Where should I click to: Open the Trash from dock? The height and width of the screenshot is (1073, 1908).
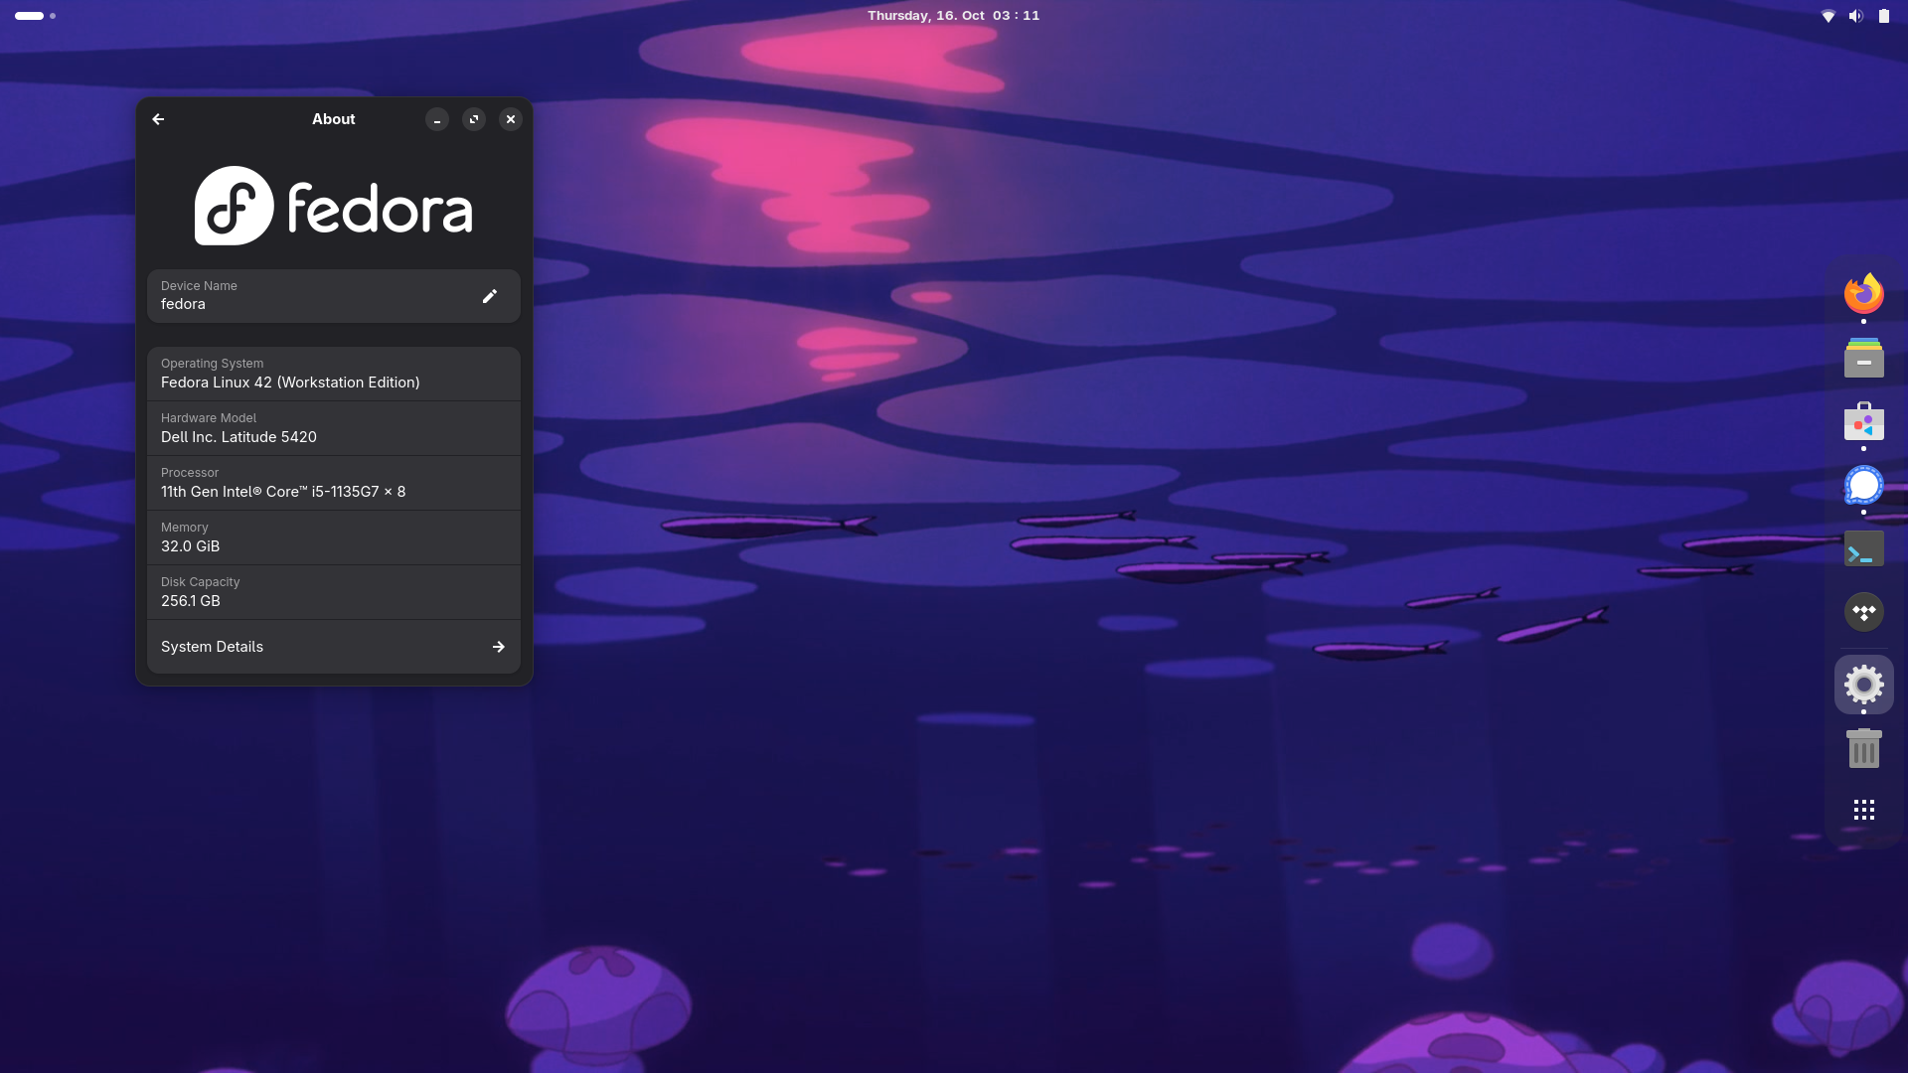click(x=1863, y=748)
